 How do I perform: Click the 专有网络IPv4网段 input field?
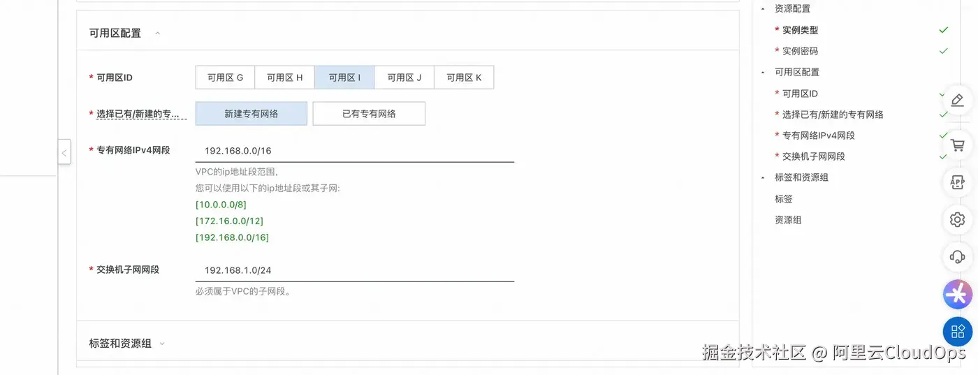354,151
